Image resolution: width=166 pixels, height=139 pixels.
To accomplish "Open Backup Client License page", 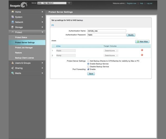I will [x=27, y=58].
